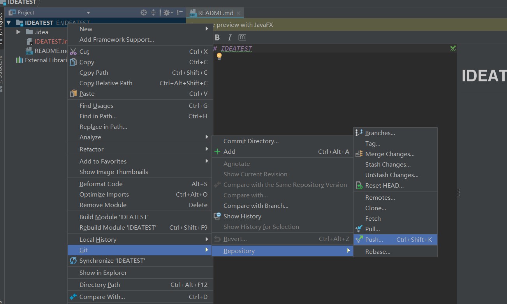Expand the .idea folder
Image resolution: width=507 pixels, height=304 pixels.
[x=18, y=32]
